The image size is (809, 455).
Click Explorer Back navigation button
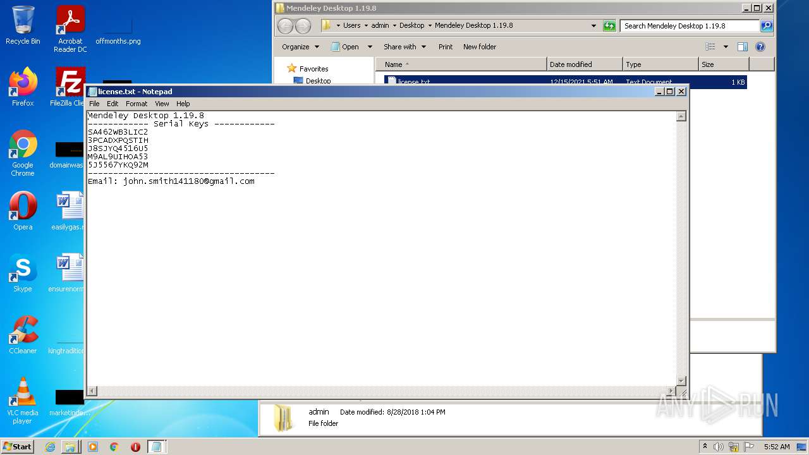(286, 26)
